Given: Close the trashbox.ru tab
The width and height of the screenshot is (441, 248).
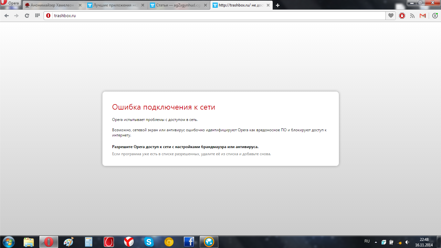Looking at the screenshot, I should (268, 5).
